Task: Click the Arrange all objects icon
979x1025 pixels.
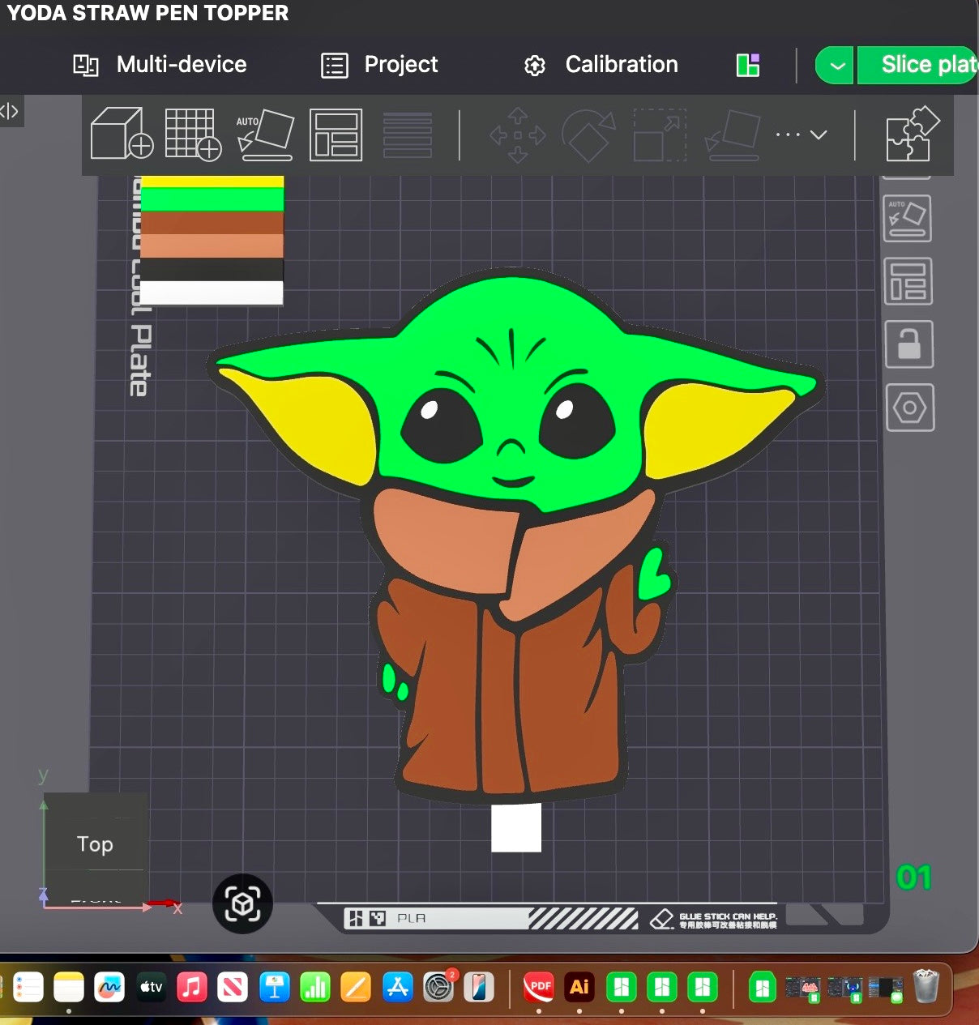Action: (x=336, y=135)
